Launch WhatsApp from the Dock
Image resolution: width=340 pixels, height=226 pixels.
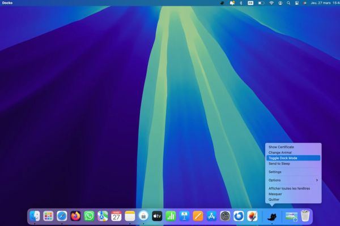click(x=89, y=216)
